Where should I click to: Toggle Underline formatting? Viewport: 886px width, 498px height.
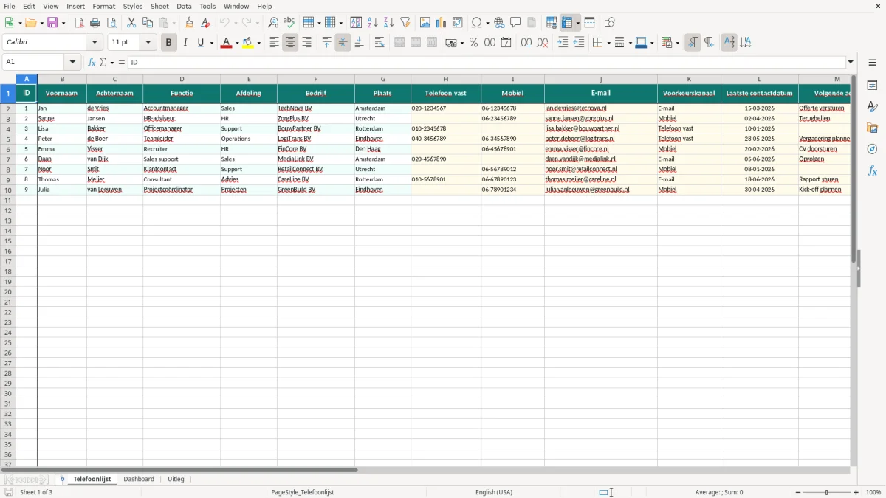click(x=200, y=43)
